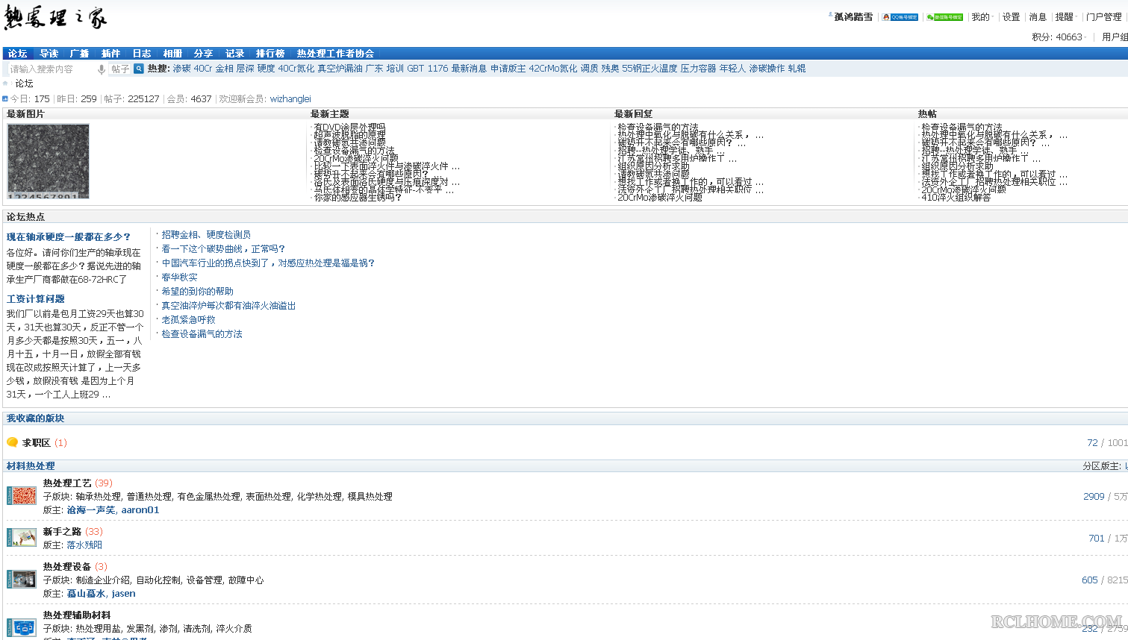Click the stats chart icon beside 今日

pyautogui.click(x=5, y=98)
